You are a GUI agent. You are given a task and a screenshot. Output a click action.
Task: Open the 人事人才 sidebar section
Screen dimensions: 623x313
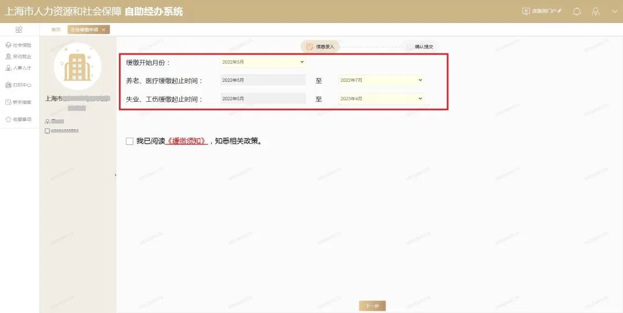[18, 68]
